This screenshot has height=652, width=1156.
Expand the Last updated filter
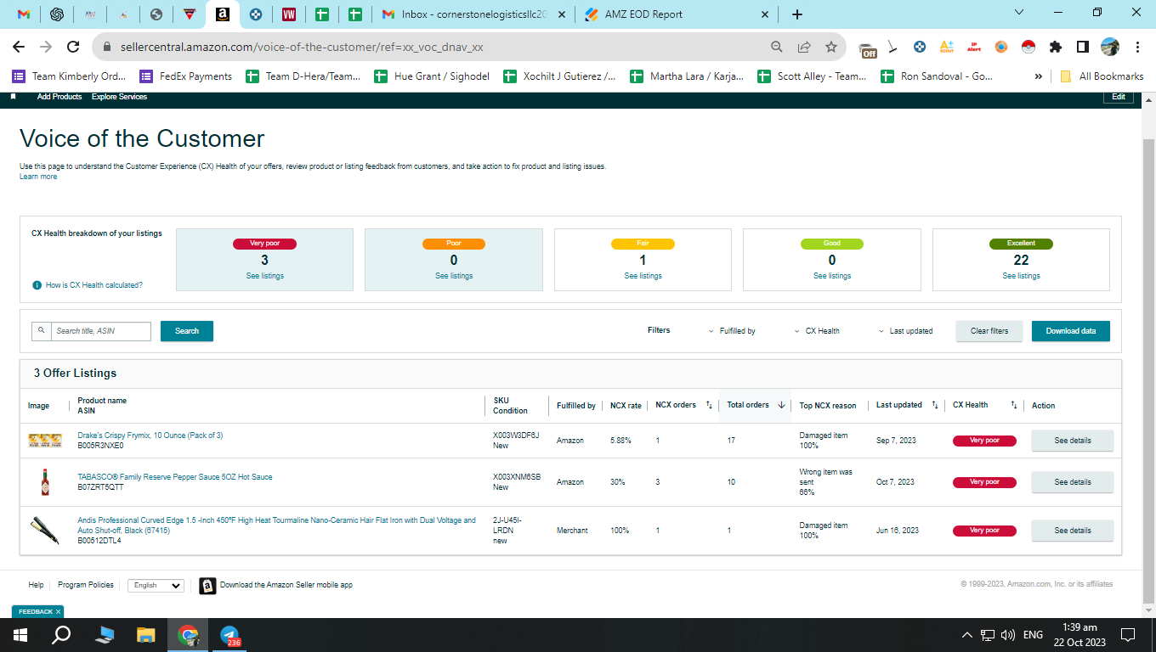pyautogui.click(x=905, y=331)
